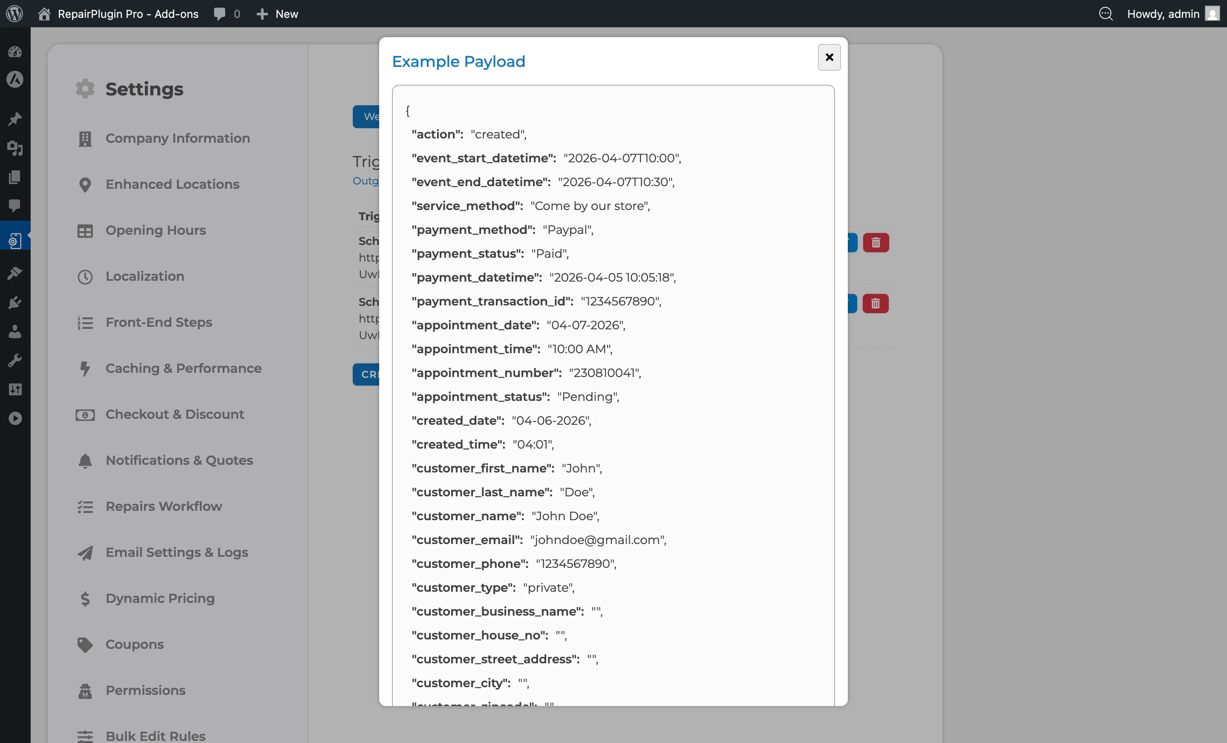Open Email Settings & Logs
This screenshot has width=1227, height=743.
pyautogui.click(x=177, y=553)
